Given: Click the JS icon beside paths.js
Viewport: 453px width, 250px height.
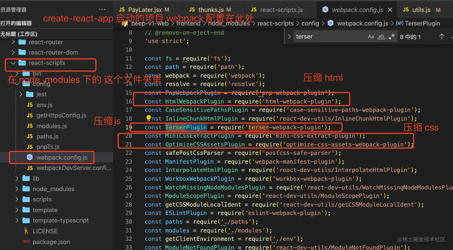Looking at the screenshot, I should [x=30, y=136].
